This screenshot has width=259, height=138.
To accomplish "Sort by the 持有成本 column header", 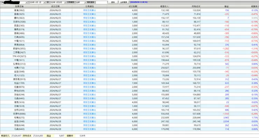I will [185, 6].
